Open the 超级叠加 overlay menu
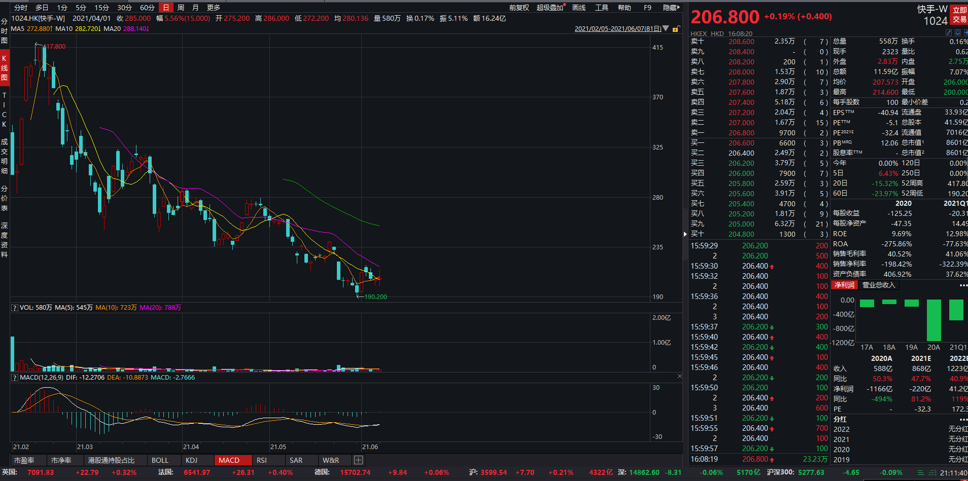The image size is (968, 481). coord(550,8)
